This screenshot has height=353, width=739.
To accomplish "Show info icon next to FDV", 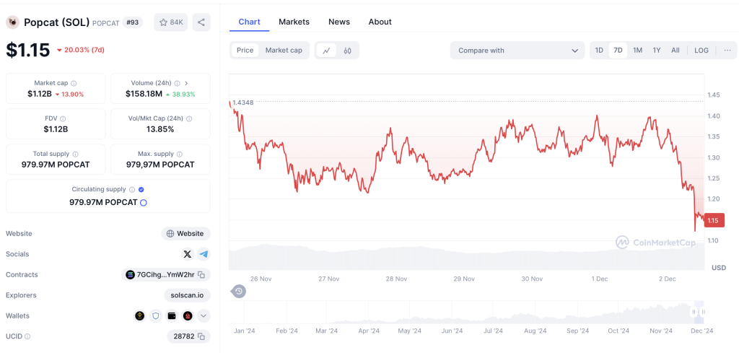I will click(64, 119).
